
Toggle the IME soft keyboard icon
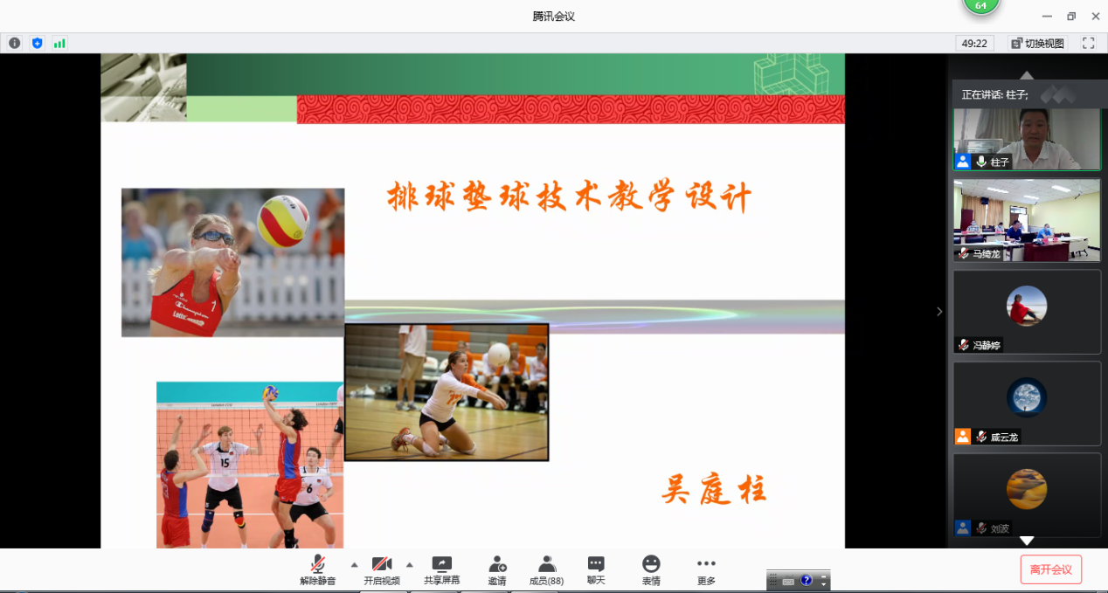[x=788, y=581]
